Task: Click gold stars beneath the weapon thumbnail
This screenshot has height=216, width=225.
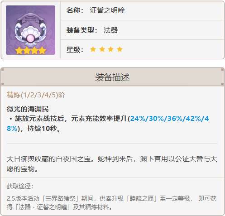Action: point(31,50)
